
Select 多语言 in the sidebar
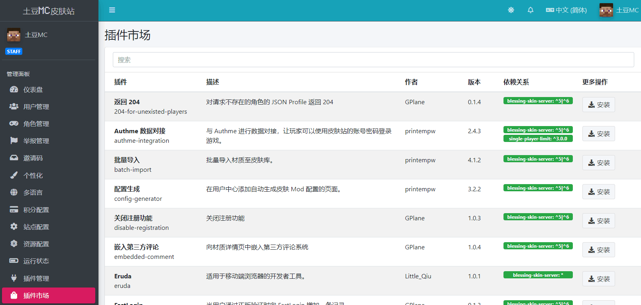[x=49, y=192]
